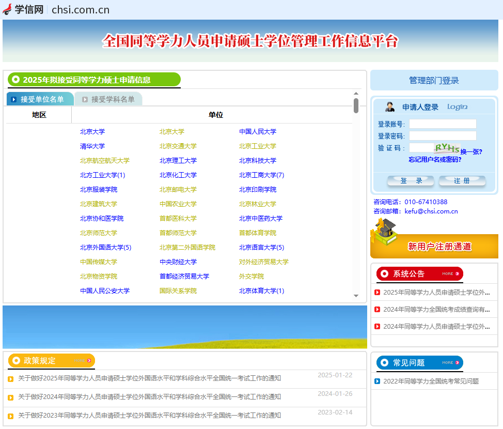Click blue arrow icon beside 2022年 FAQ item
The width and height of the screenshot is (503, 429).
pos(377,381)
